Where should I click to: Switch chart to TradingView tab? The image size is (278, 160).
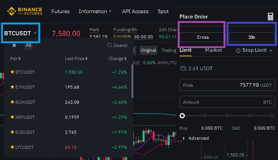point(169,50)
